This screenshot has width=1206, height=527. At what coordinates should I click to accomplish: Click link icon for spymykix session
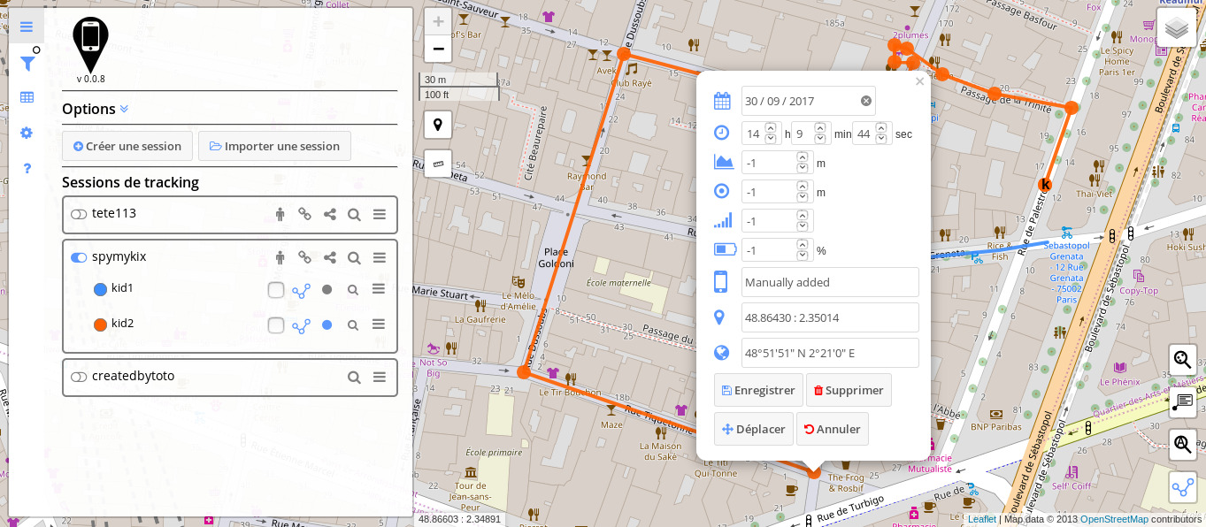[304, 257]
